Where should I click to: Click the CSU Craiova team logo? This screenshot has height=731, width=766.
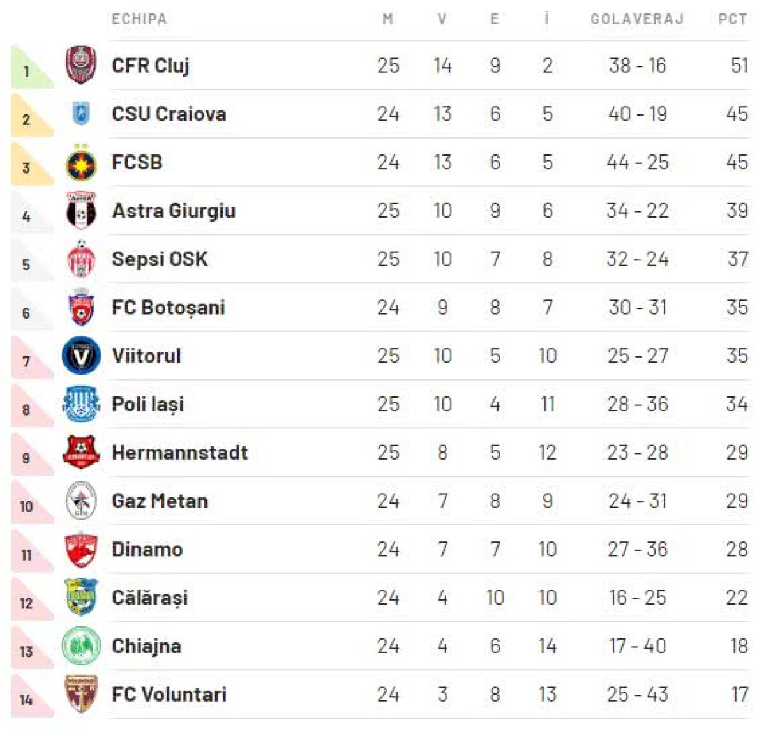[81, 114]
